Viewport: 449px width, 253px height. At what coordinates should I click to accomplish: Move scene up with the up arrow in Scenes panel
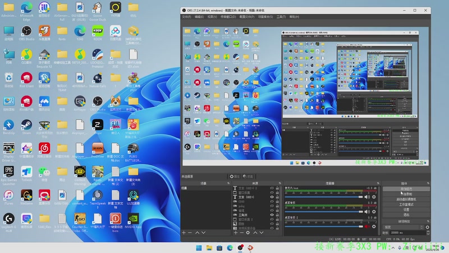(x=197, y=233)
